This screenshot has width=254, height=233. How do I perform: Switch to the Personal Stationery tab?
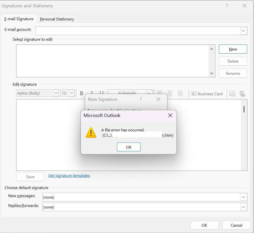tap(57, 19)
